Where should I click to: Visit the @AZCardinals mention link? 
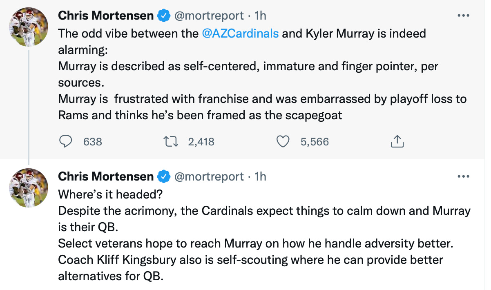tap(240, 33)
